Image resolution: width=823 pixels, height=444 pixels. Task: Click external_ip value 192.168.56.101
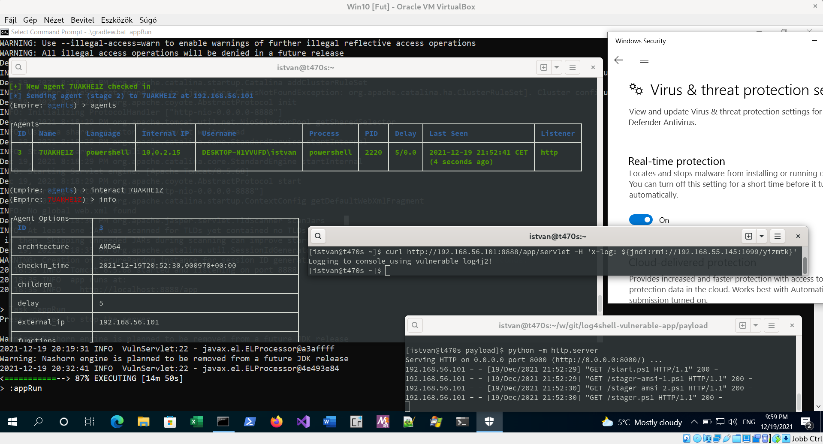pyautogui.click(x=129, y=322)
